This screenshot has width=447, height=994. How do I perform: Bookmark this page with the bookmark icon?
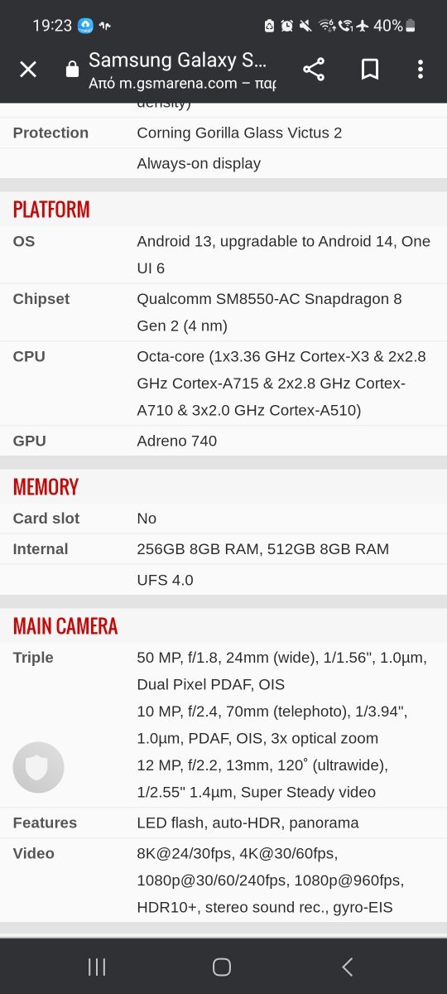coord(370,70)
